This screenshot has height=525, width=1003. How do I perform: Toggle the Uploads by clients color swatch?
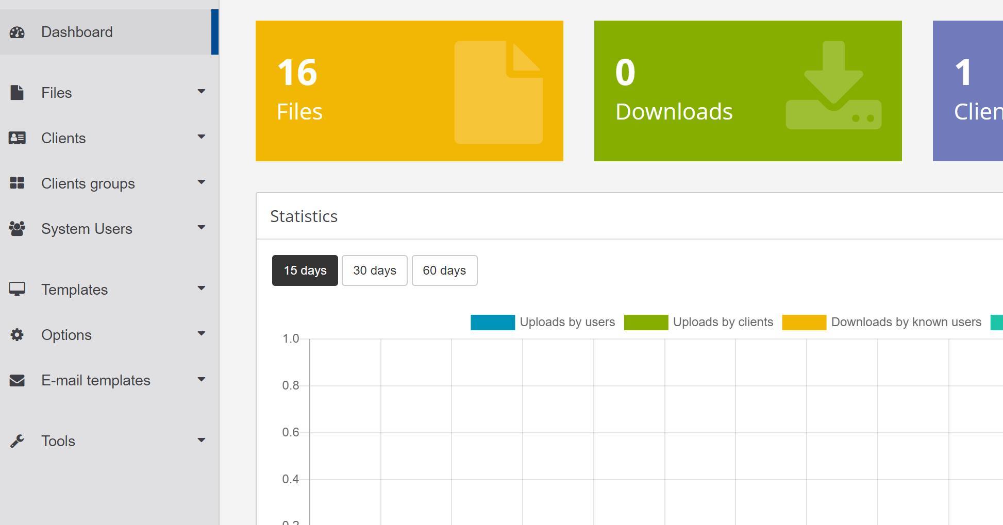(646, 323)
